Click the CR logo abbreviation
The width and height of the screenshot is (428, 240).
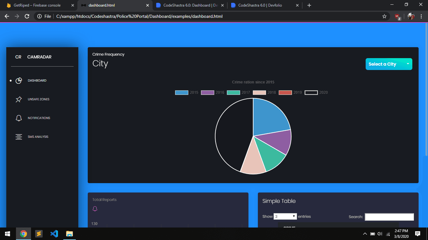click(18, 57)
